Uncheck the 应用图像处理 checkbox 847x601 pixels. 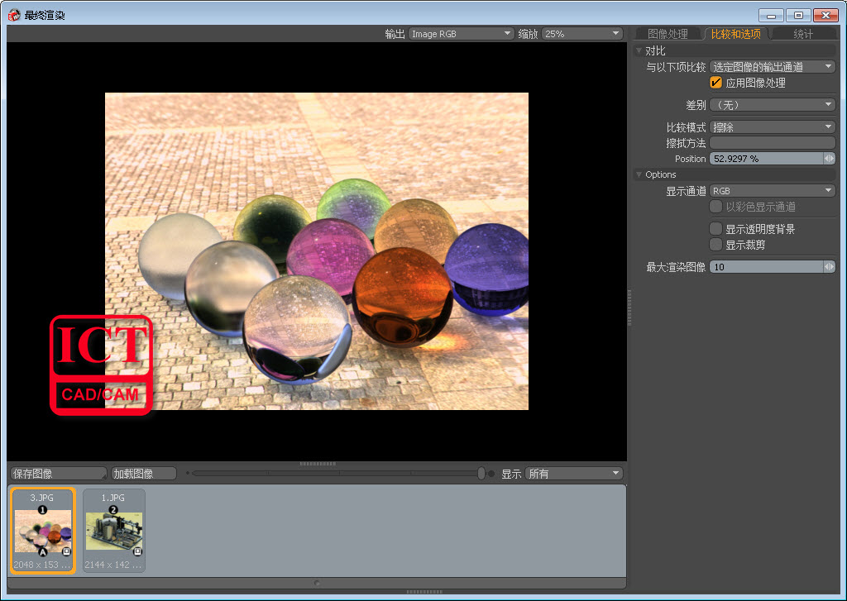pos(716,83)
